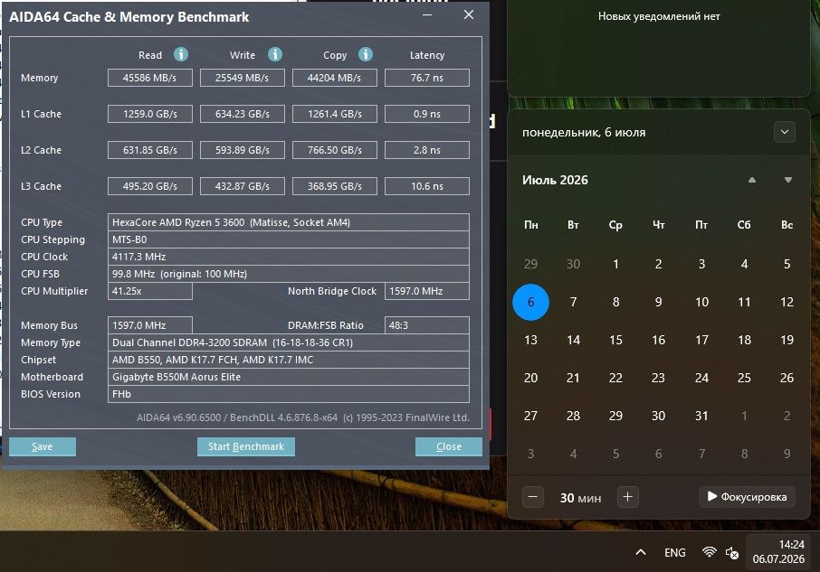820x572 pixels.
Task: Open the Wi-Fi network icon
Action: tap(710, 552)
